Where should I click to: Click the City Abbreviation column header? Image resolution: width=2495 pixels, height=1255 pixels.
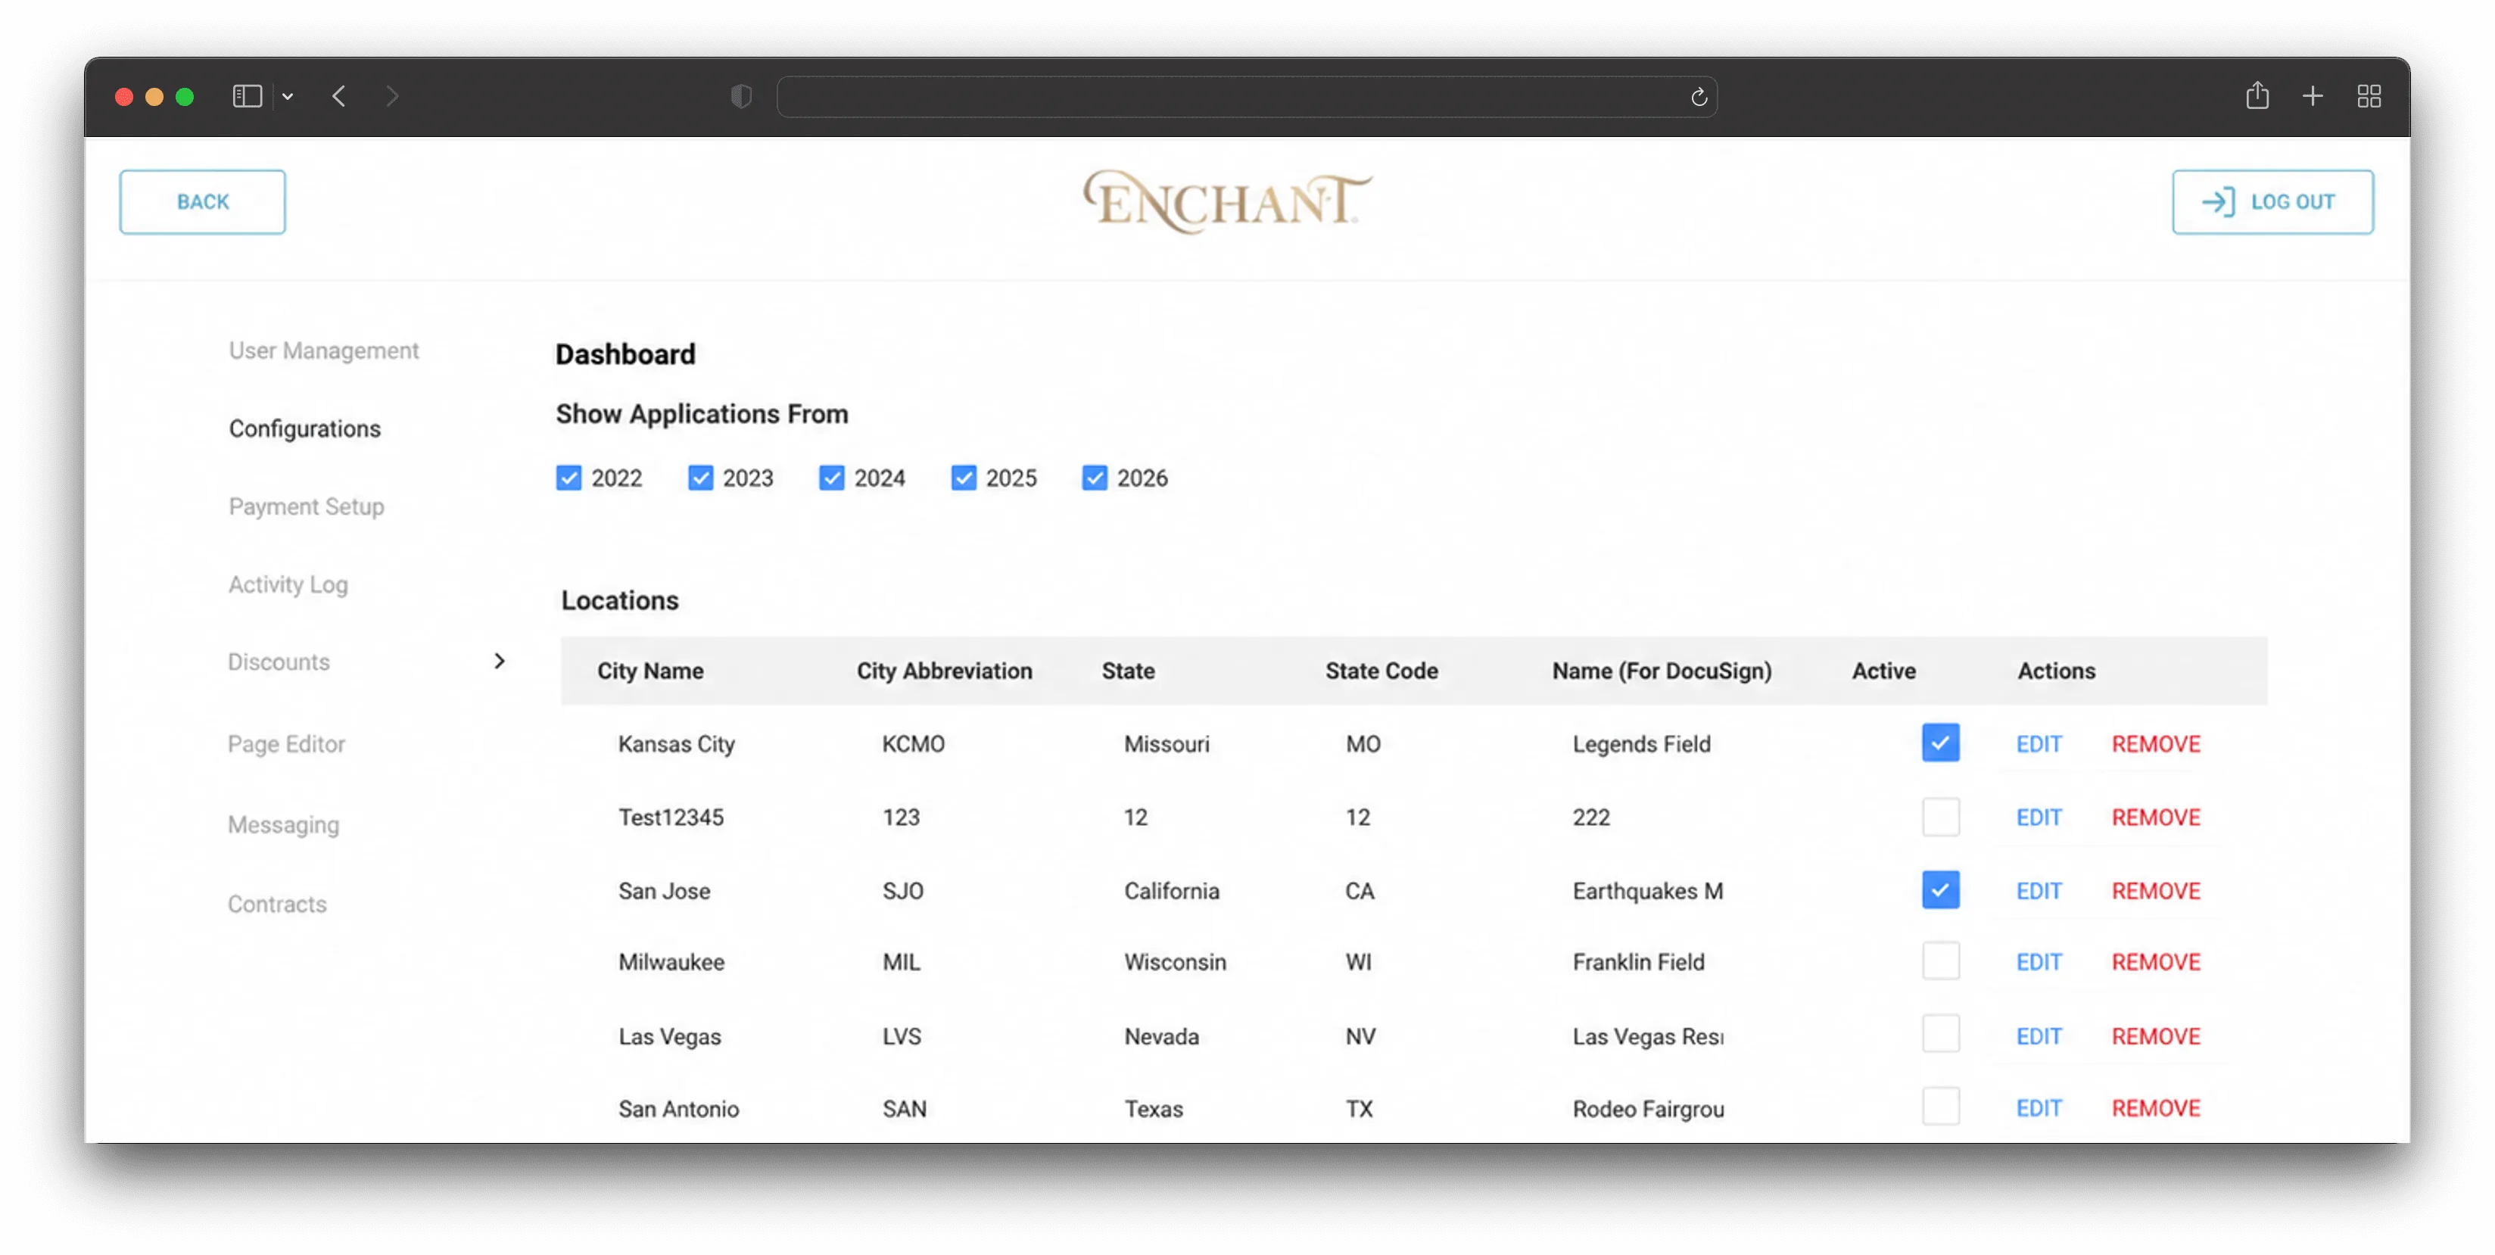pyautogui.click(x=945, y=670)
